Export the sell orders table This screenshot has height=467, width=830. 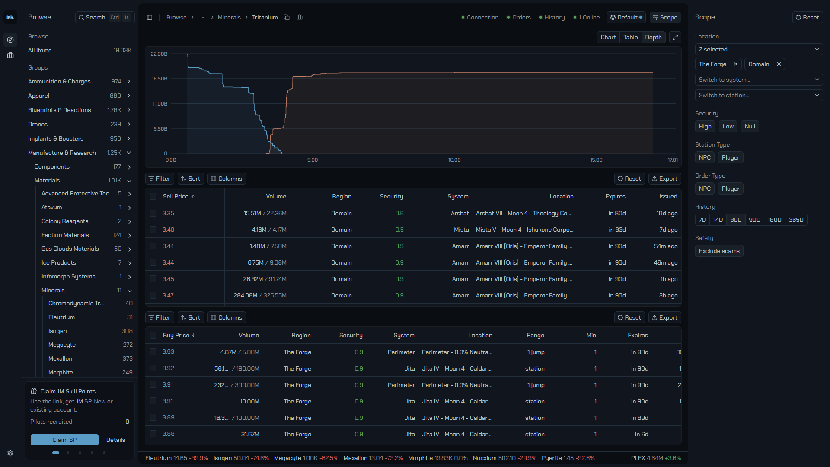pyautogui.click(x=665, y=179)
